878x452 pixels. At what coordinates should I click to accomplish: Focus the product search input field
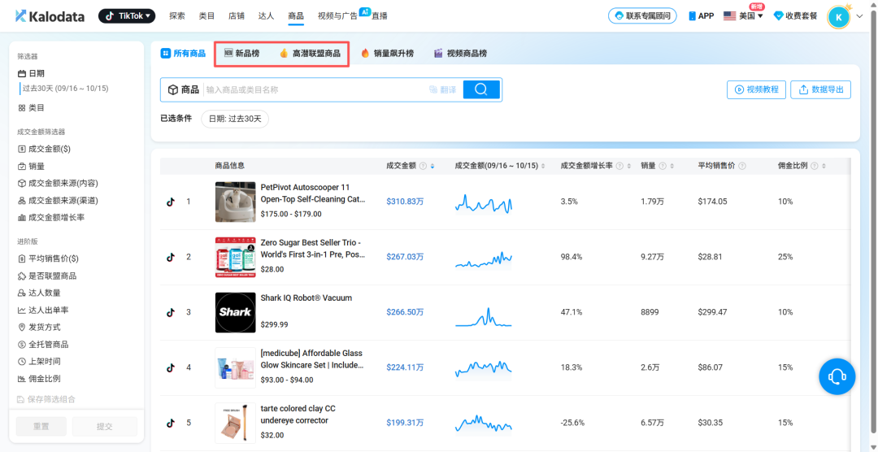tap(314, 89)
